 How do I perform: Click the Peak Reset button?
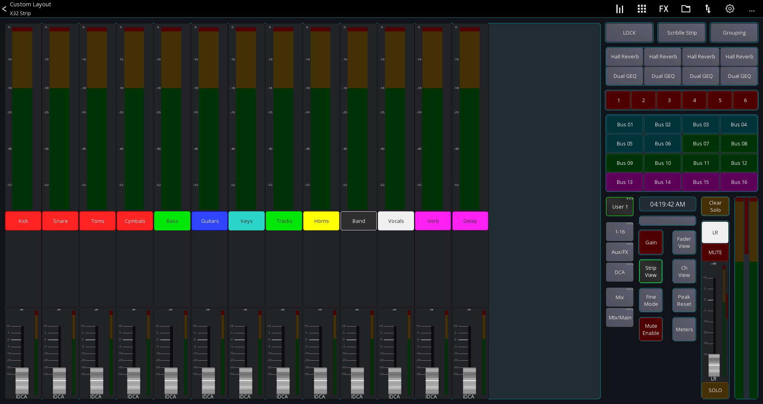[684, 300]
